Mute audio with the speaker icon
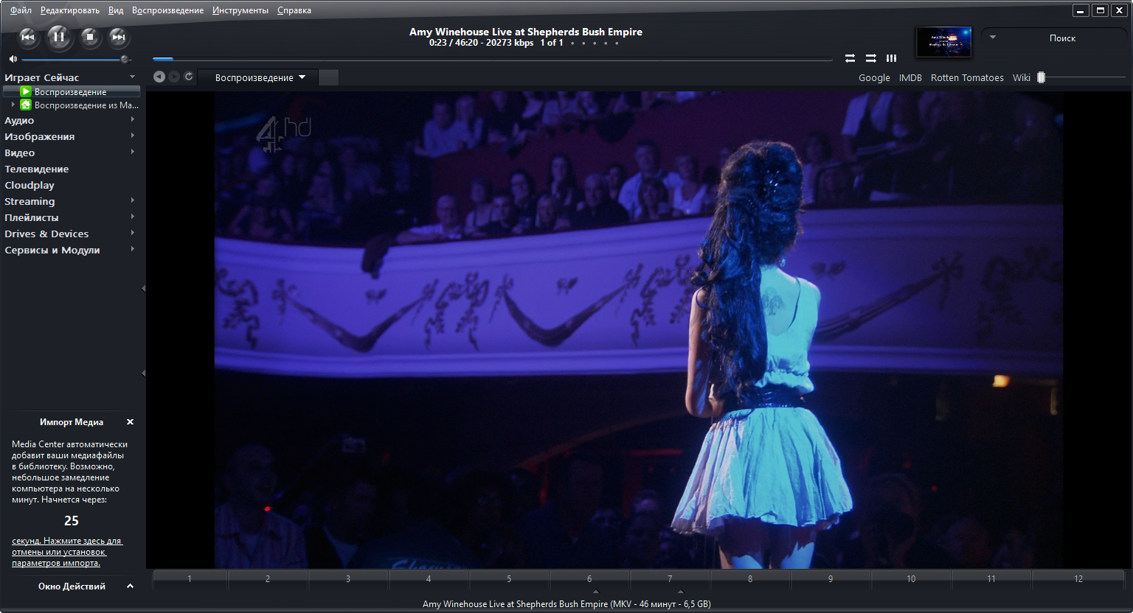The height and width of the screenshot is (613, 1133). (x=13, y=59)
